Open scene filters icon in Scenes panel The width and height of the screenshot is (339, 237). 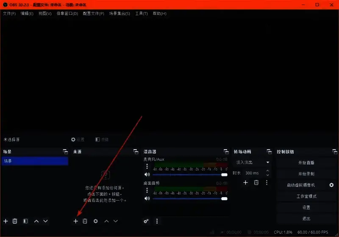coord(25,221)
